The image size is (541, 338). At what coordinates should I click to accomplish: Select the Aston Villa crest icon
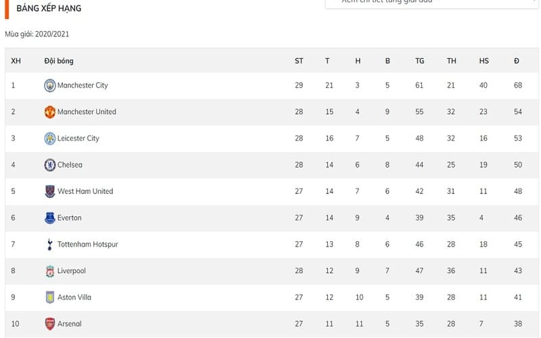[x=49, y=297]
